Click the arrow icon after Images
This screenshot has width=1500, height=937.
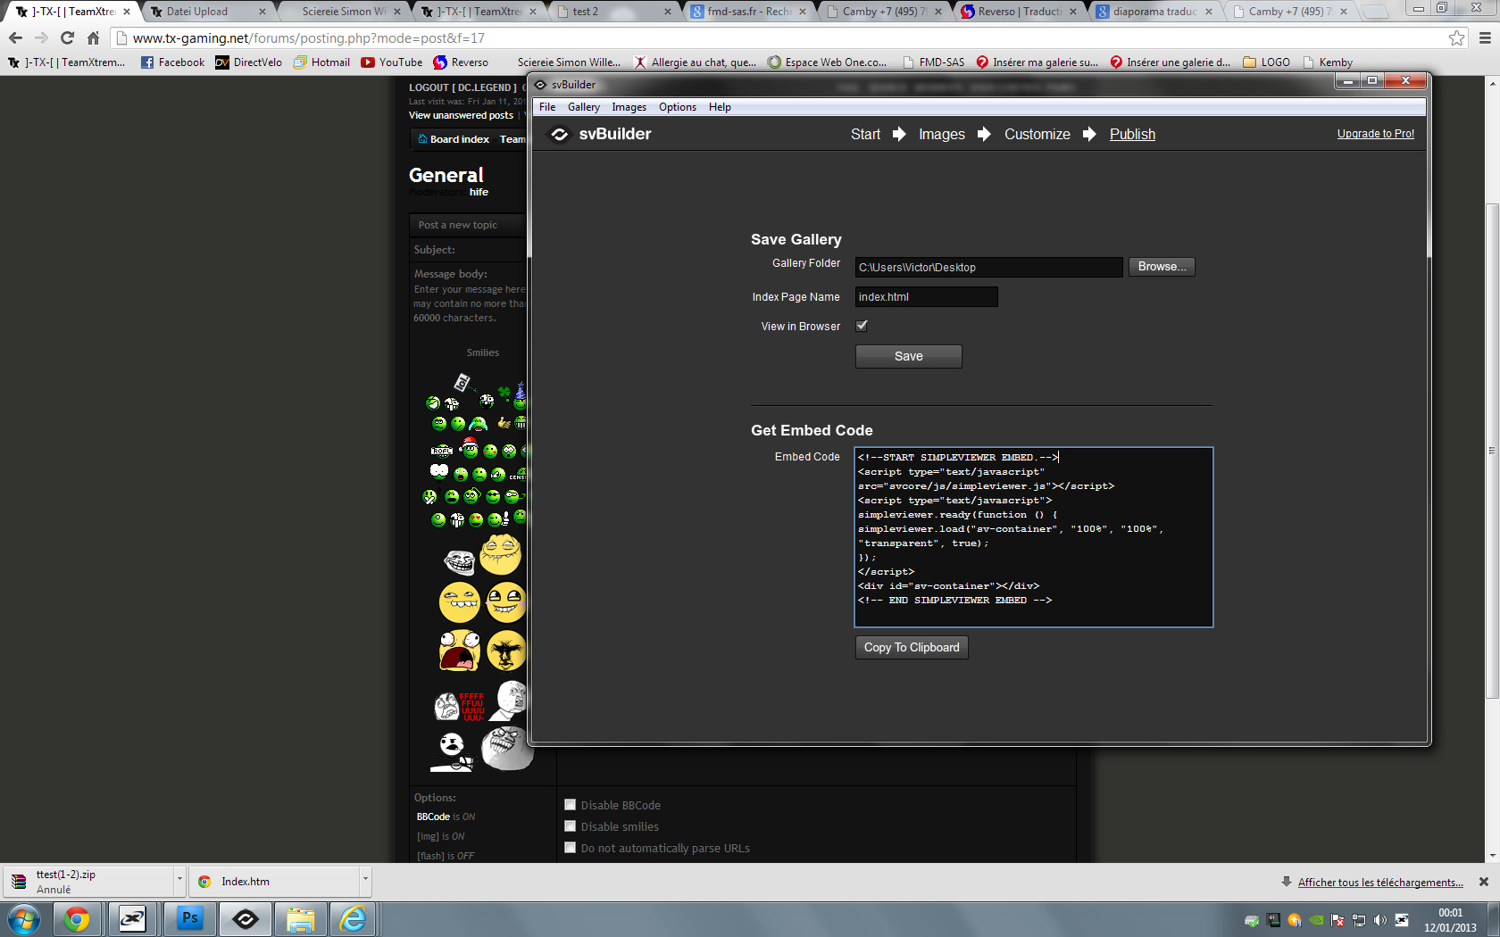point(984,134)
